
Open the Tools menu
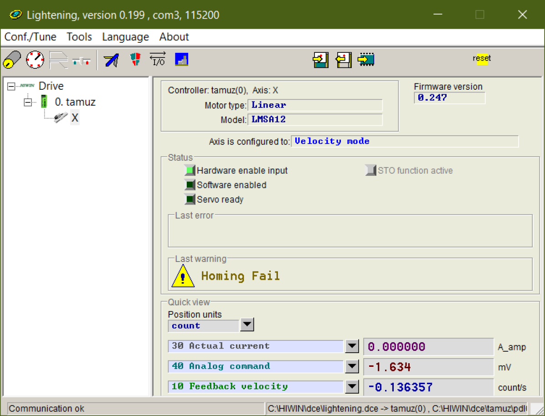click(x=79, y=37)
